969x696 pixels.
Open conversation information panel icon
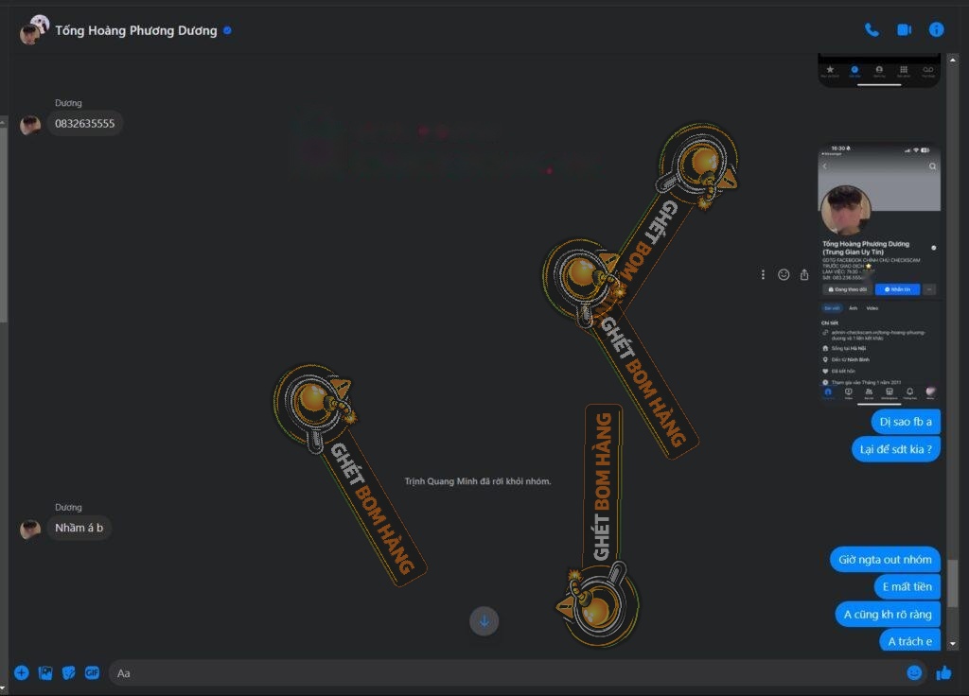[936, 30]
